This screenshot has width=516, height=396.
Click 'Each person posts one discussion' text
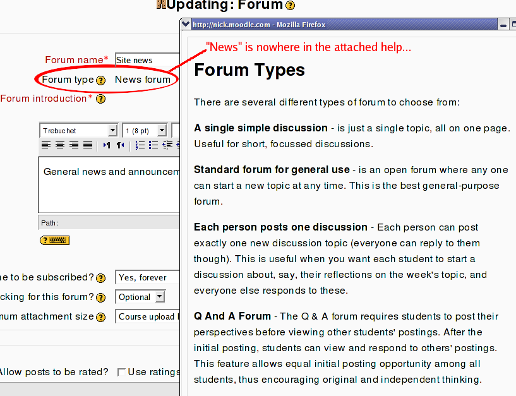pos(280,227)
